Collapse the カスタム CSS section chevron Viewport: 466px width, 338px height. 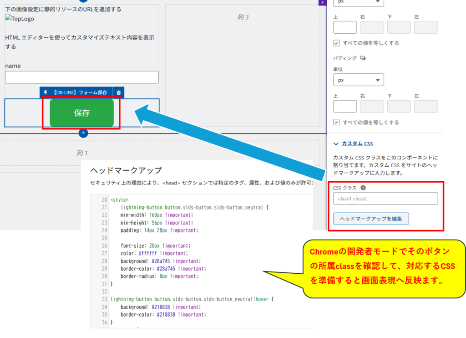pos(336,143)
